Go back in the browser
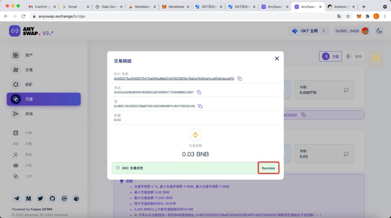 6,16
